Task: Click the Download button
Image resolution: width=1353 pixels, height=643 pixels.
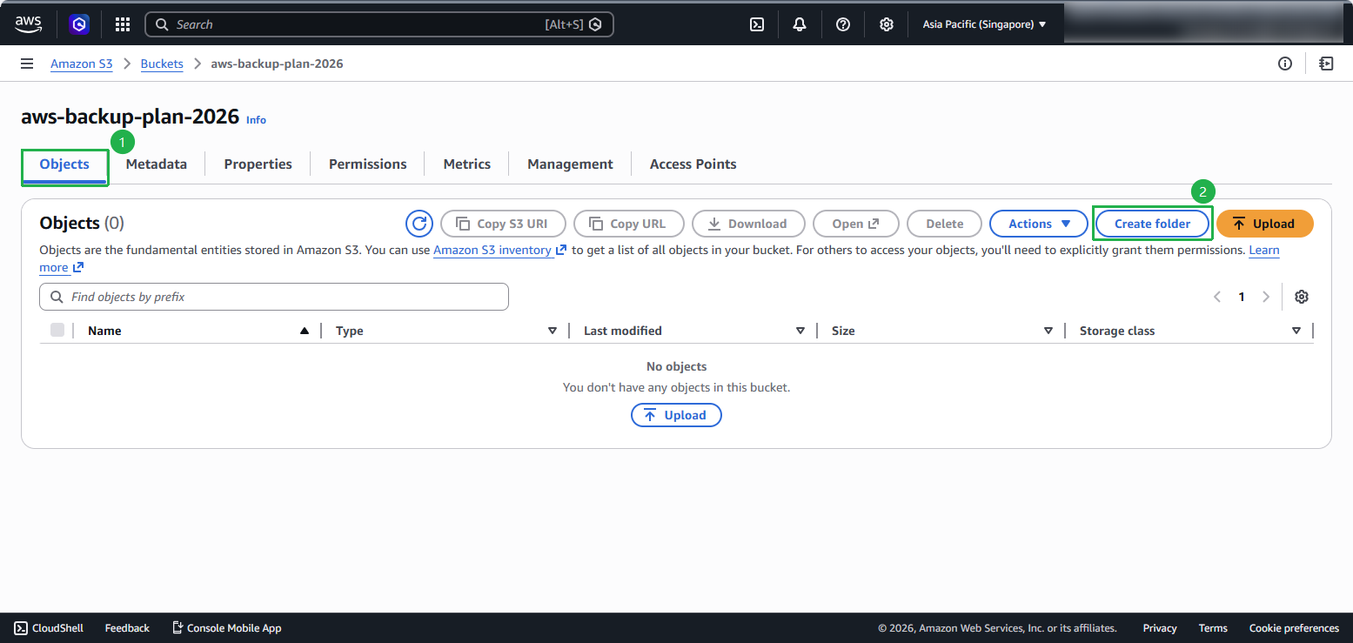Action: click(x=748, y=224)
